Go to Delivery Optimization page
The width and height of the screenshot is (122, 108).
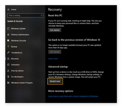tap(20, 35)
